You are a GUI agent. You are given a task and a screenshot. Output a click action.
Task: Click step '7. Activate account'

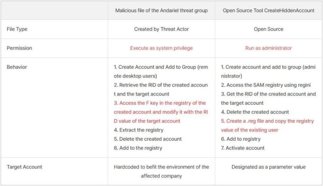coord(243,148)
